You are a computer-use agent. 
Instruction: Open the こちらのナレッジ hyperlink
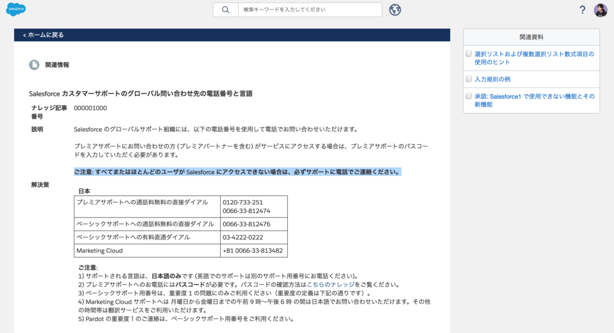(x=330, y=284)
